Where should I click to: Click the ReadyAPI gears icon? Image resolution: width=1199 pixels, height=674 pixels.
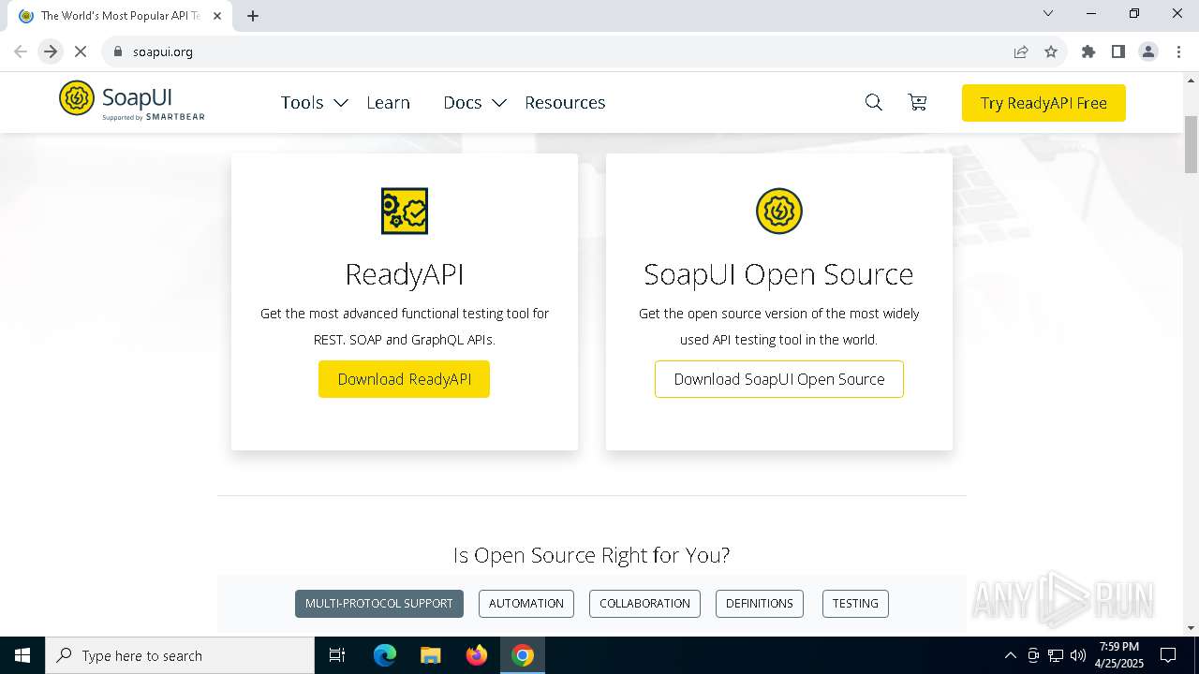click(x=405, y=211)
